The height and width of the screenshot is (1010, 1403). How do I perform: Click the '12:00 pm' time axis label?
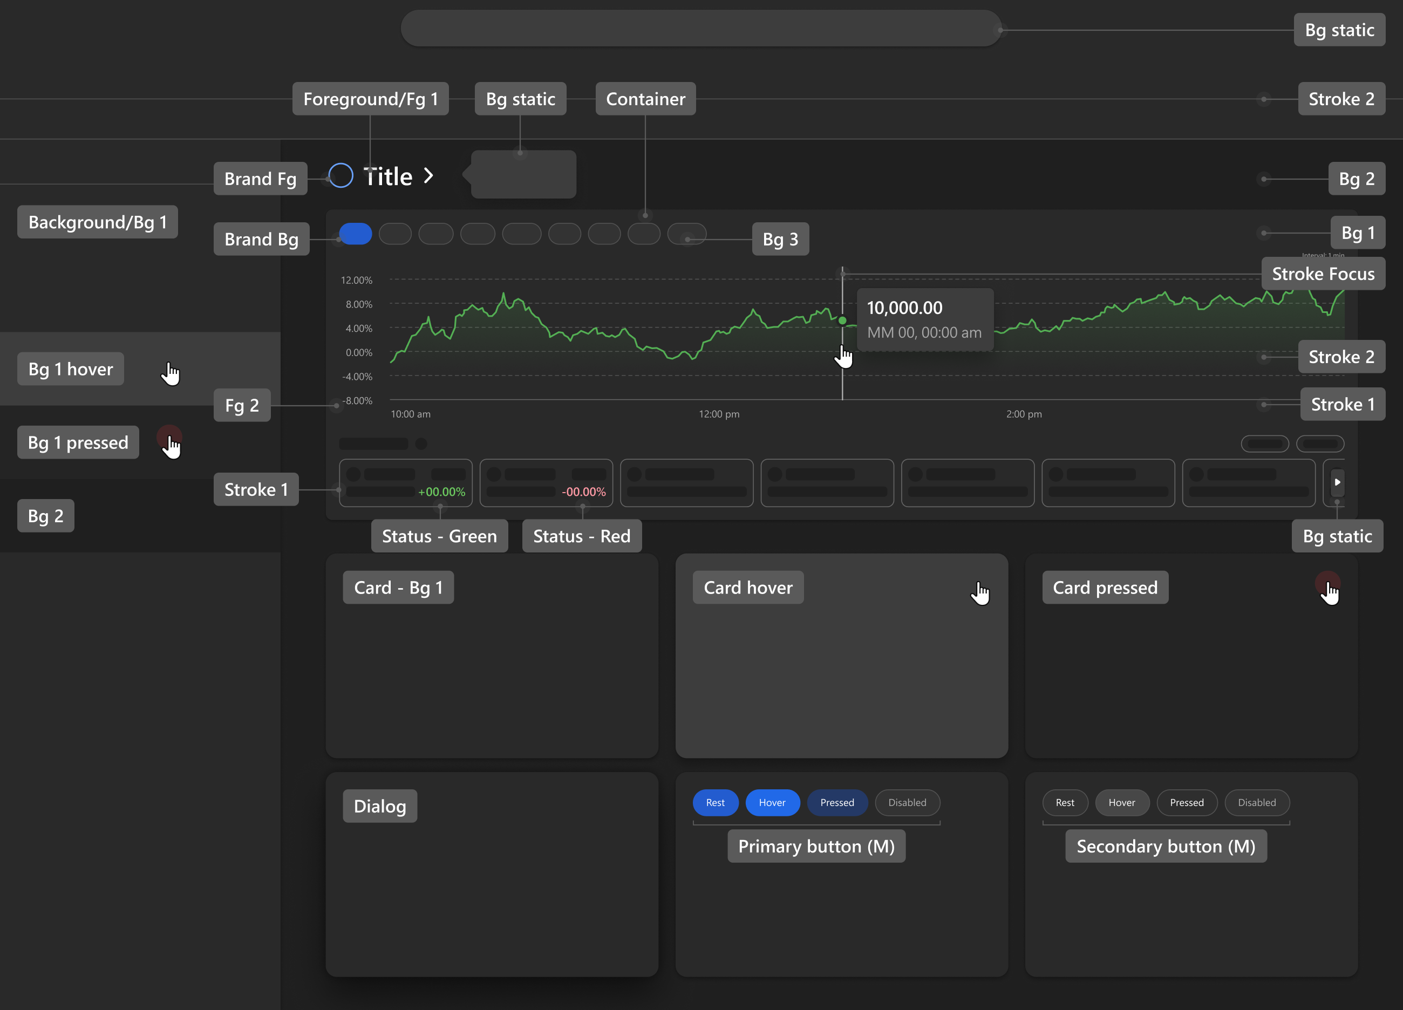point(719,414)
